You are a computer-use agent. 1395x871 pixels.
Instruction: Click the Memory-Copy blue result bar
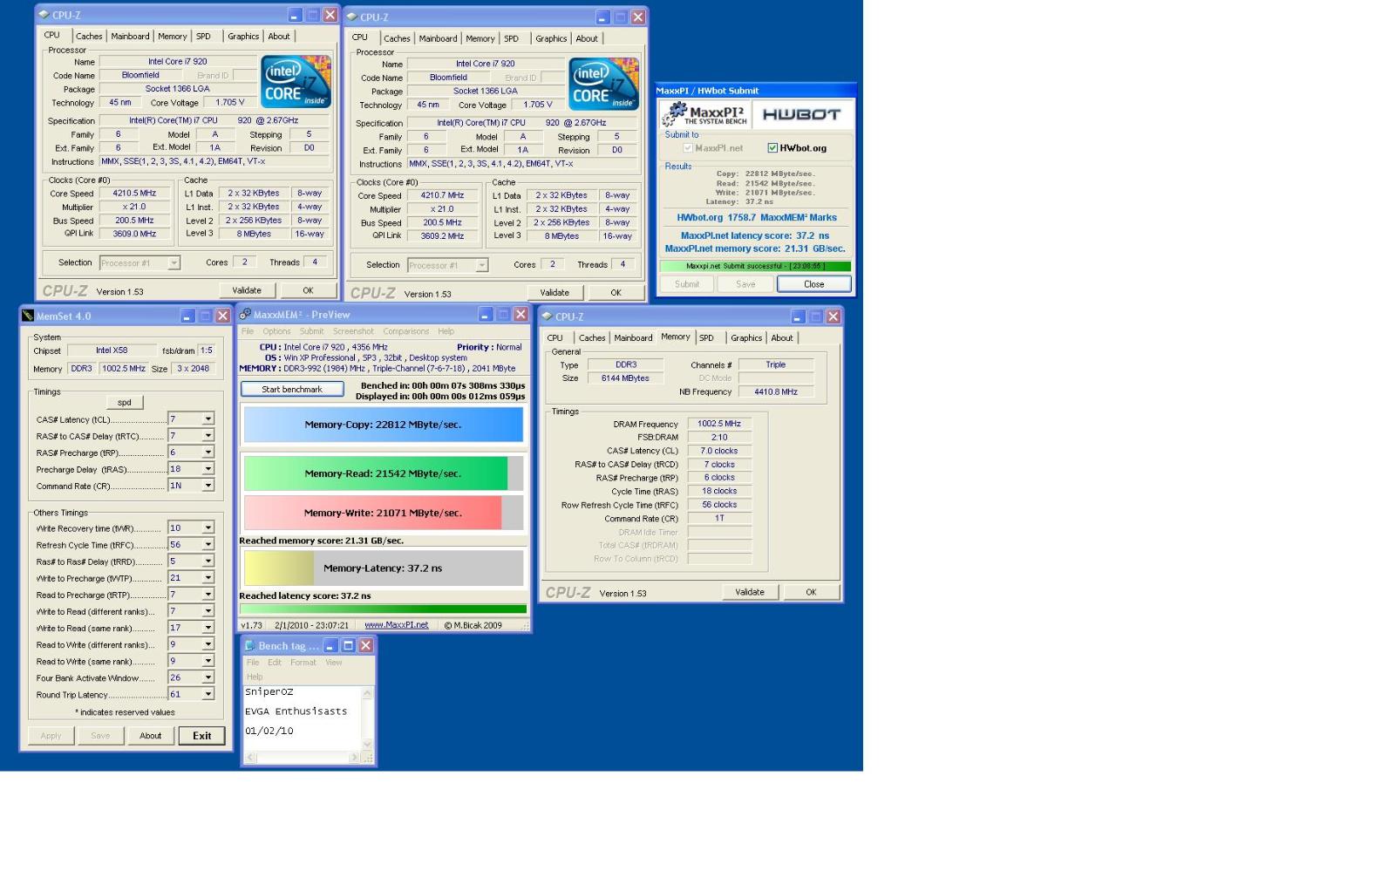tap(384, 425)
